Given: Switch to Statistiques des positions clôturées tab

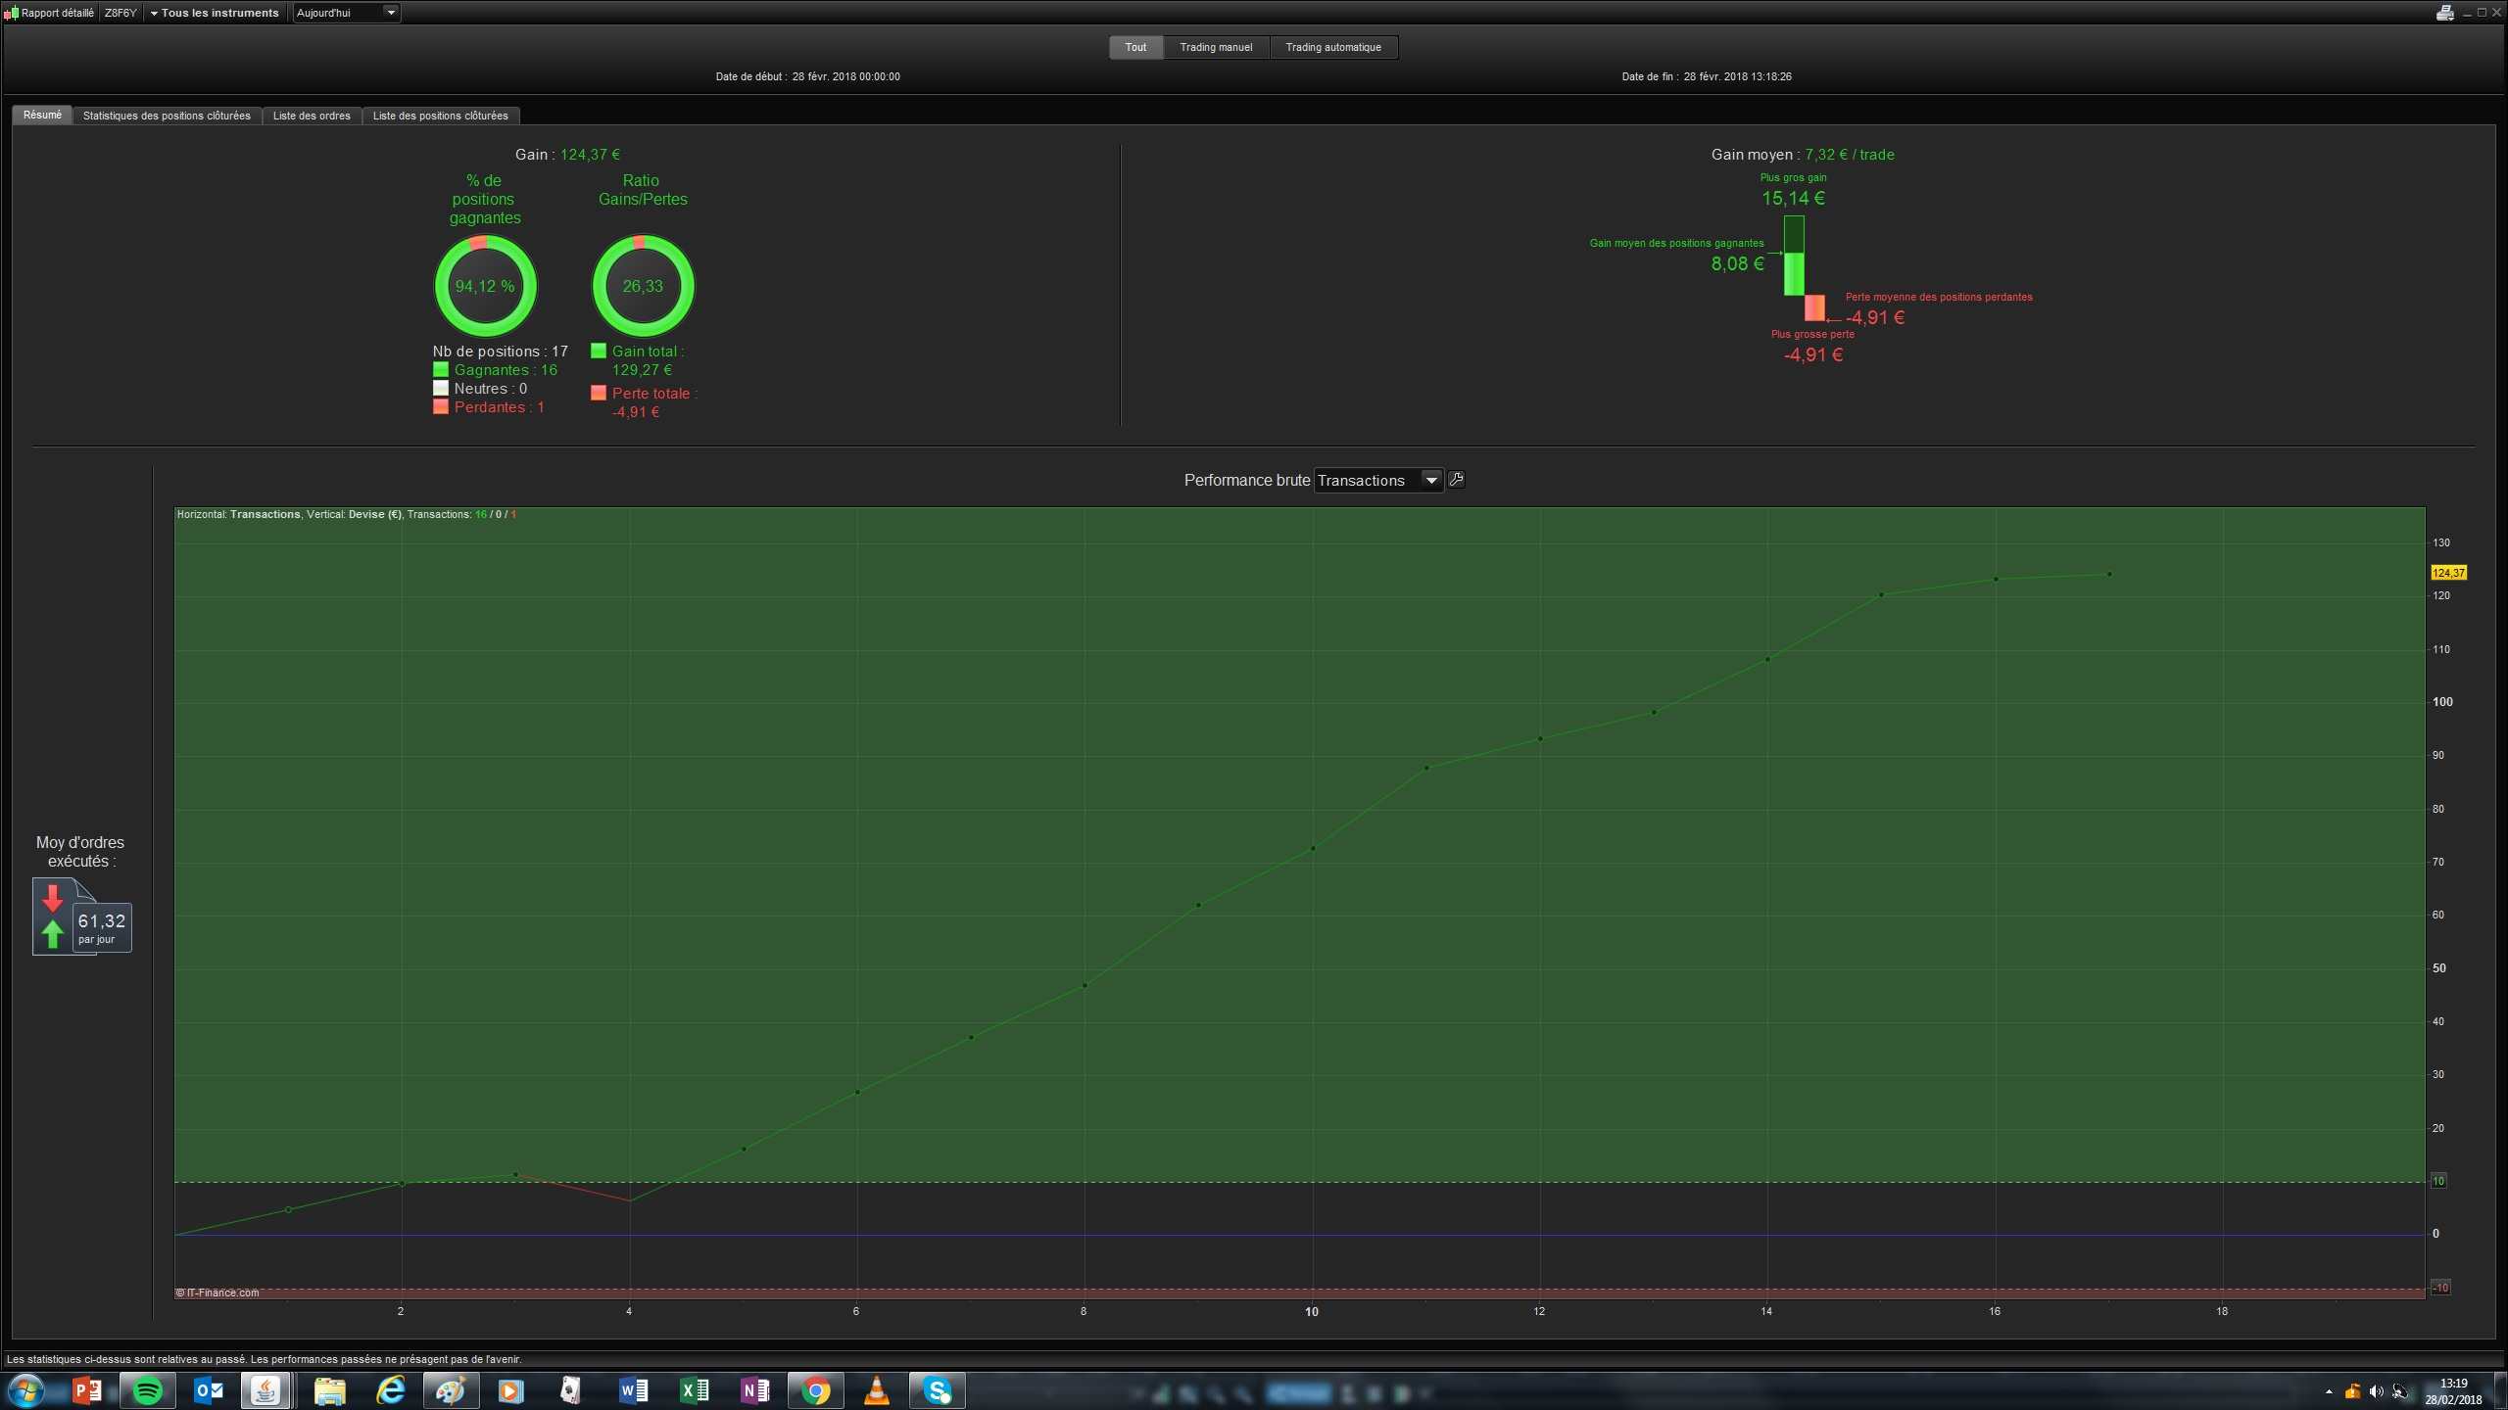Looking at the screenshot, I should 167,116.
